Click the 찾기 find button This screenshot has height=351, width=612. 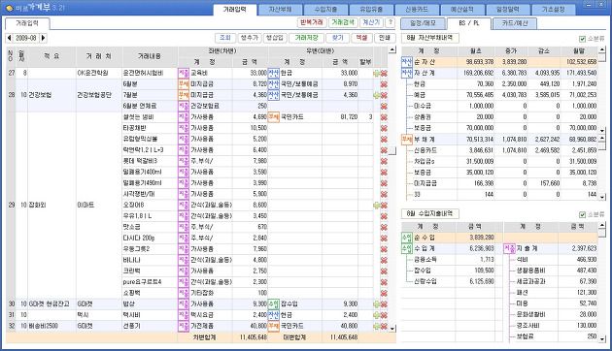pyautogui.click(x=337, y=38)
